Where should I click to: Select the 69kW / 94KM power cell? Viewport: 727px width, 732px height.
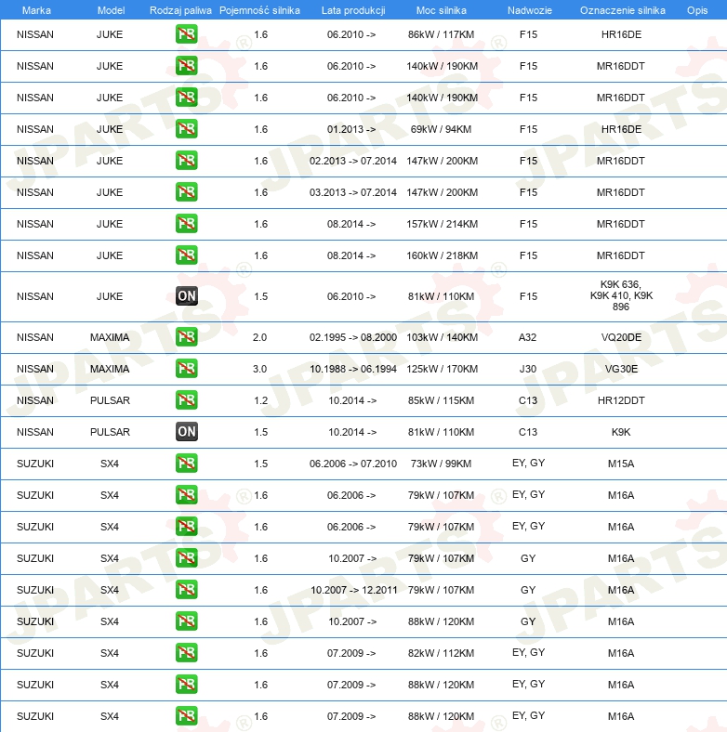point(441,129)
